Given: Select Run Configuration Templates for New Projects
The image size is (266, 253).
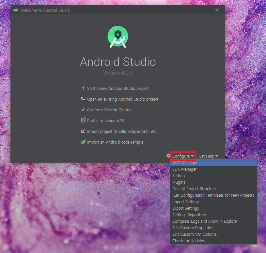Looking at the screenshot, I should pyautogui.click(x=213, y=195).
